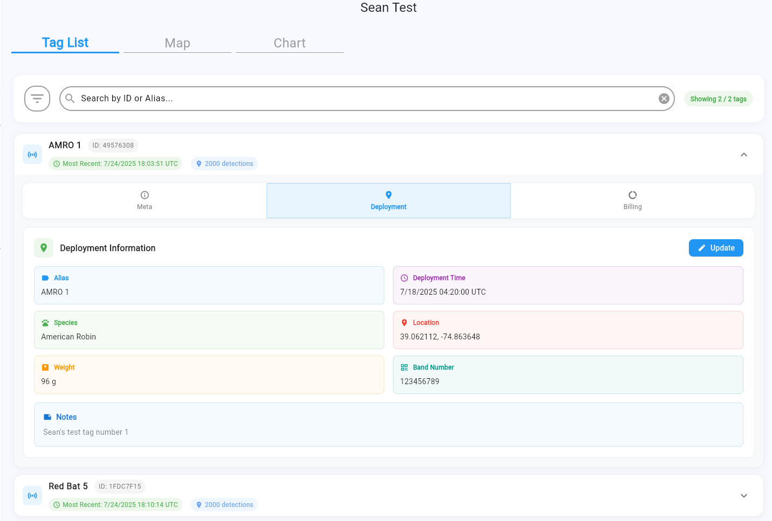
Task: Click the Showing 2 / 2 tags badge
Action: pos(718,99)
